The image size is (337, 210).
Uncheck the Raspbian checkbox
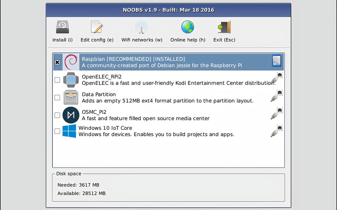tap(57, 62)
